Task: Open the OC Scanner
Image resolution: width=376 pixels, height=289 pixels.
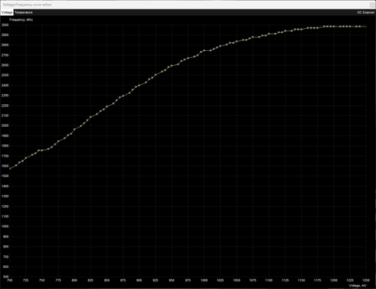Action: [x=366, y=13]
